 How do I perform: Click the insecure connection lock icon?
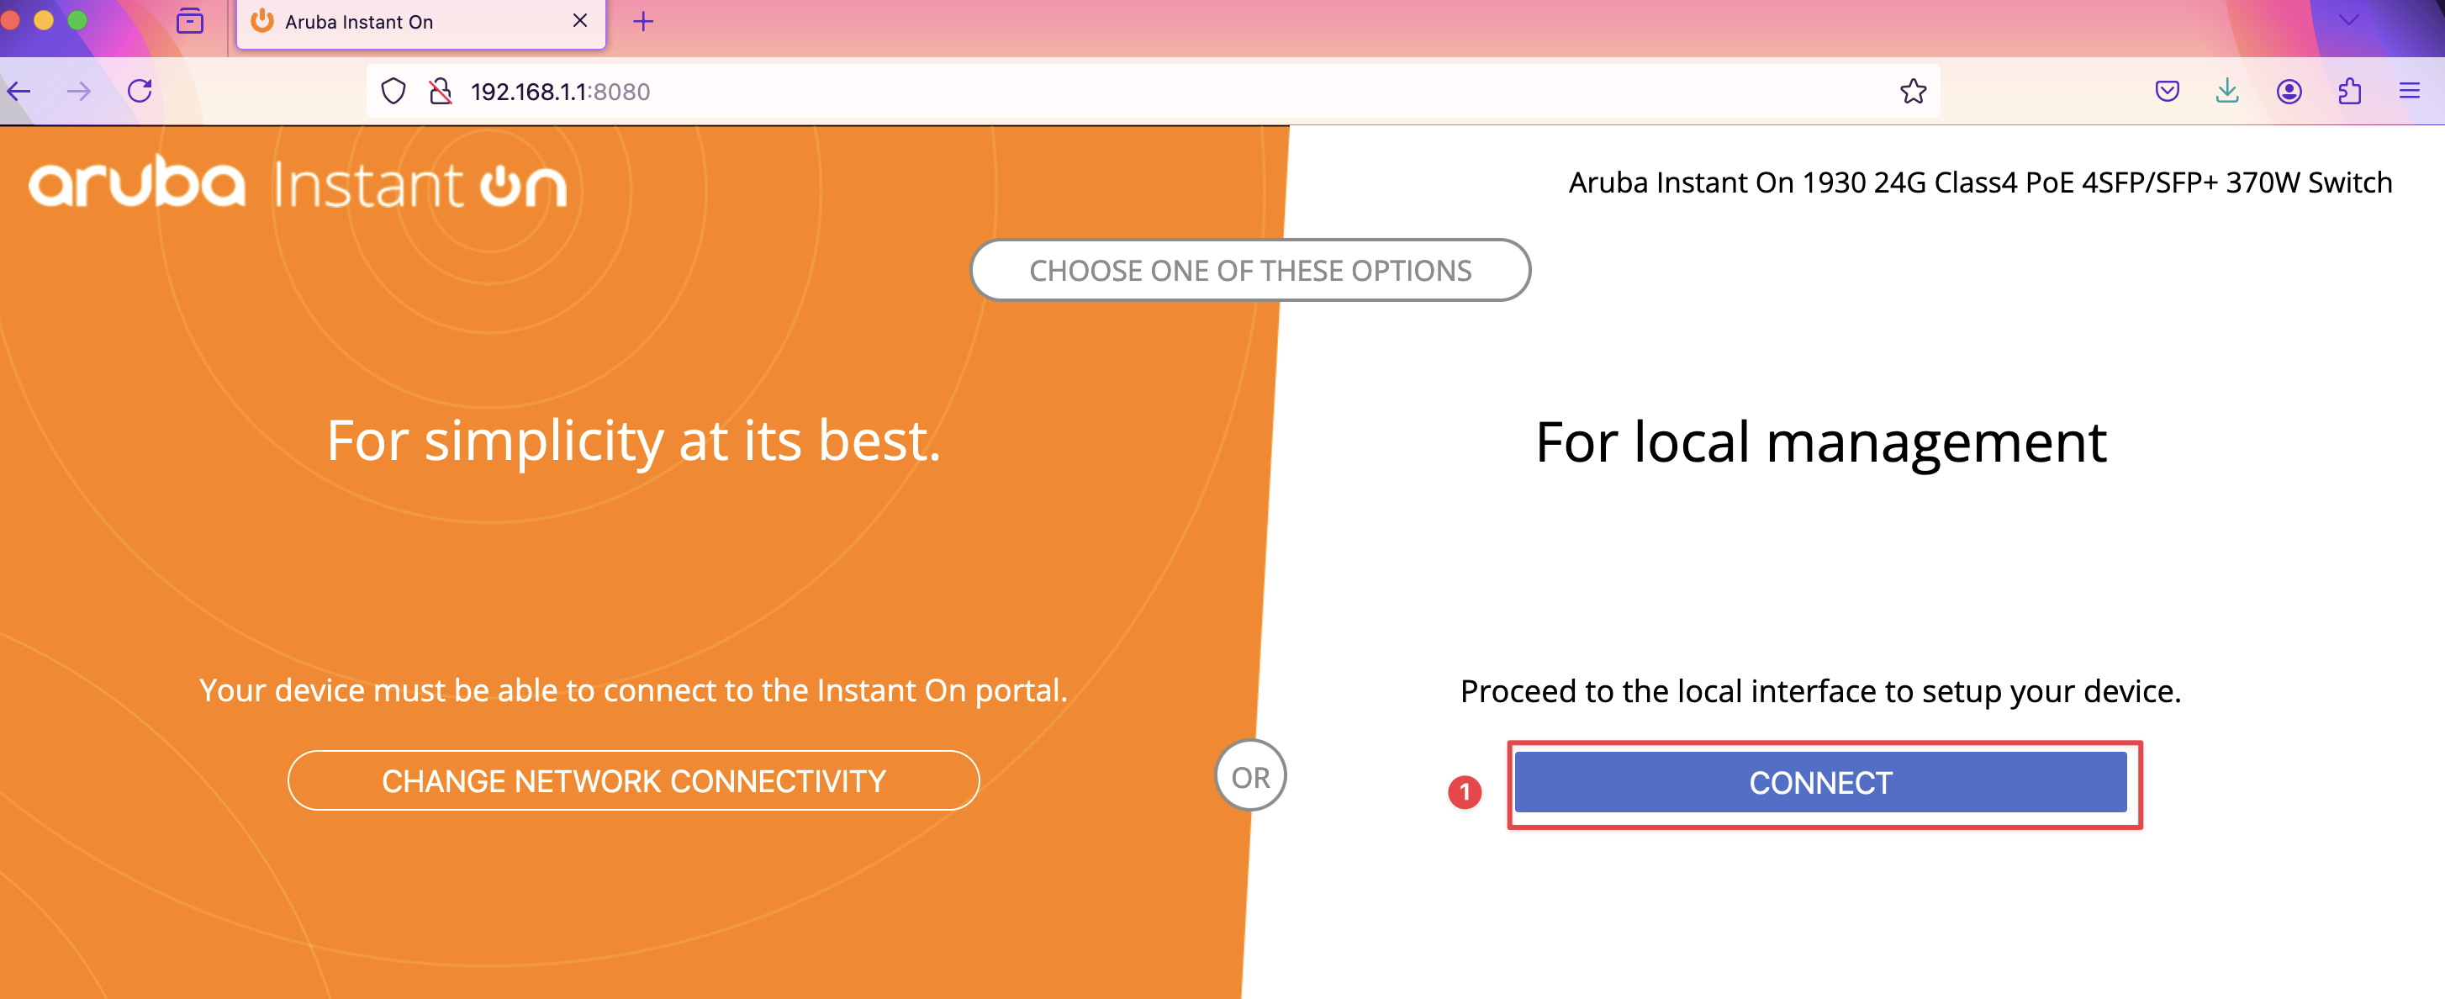(441, 91)
